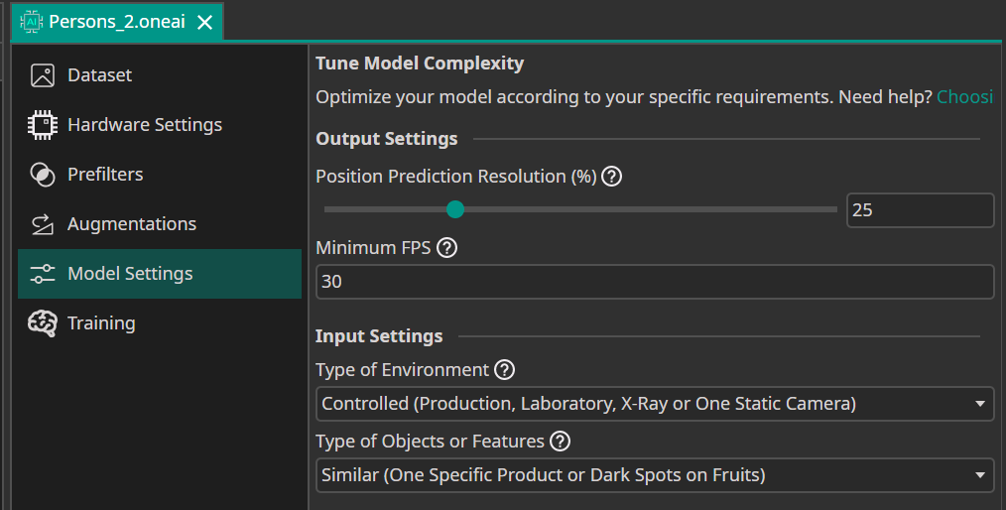
Task: Open the Type of Objects or Features dropdown
Action: click(655, 475)
